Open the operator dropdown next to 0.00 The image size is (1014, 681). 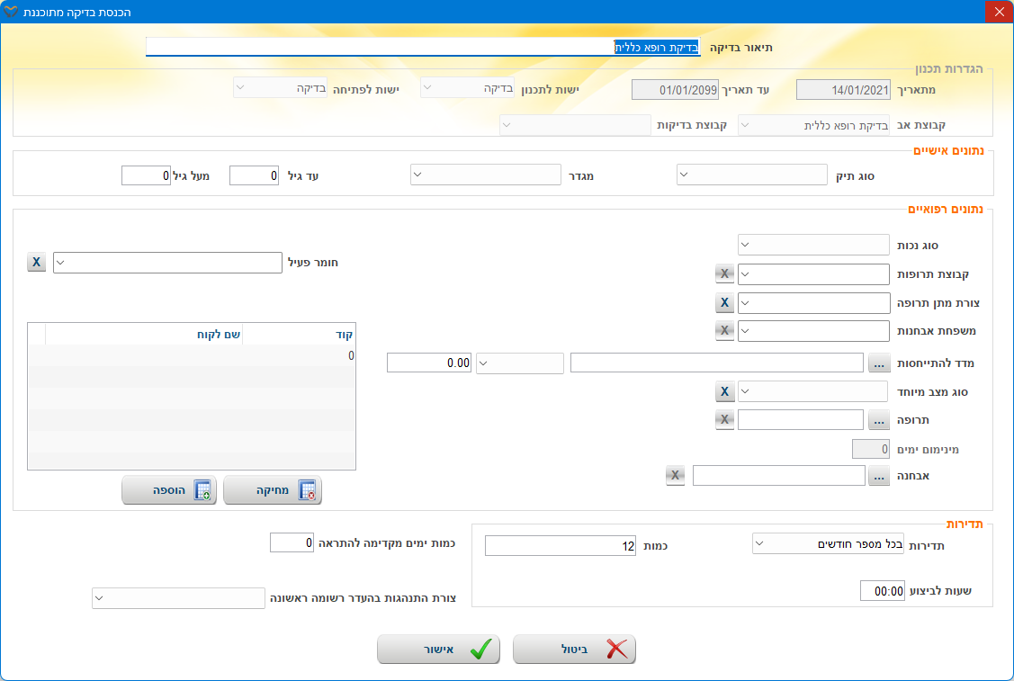click(x=520, y=363)
